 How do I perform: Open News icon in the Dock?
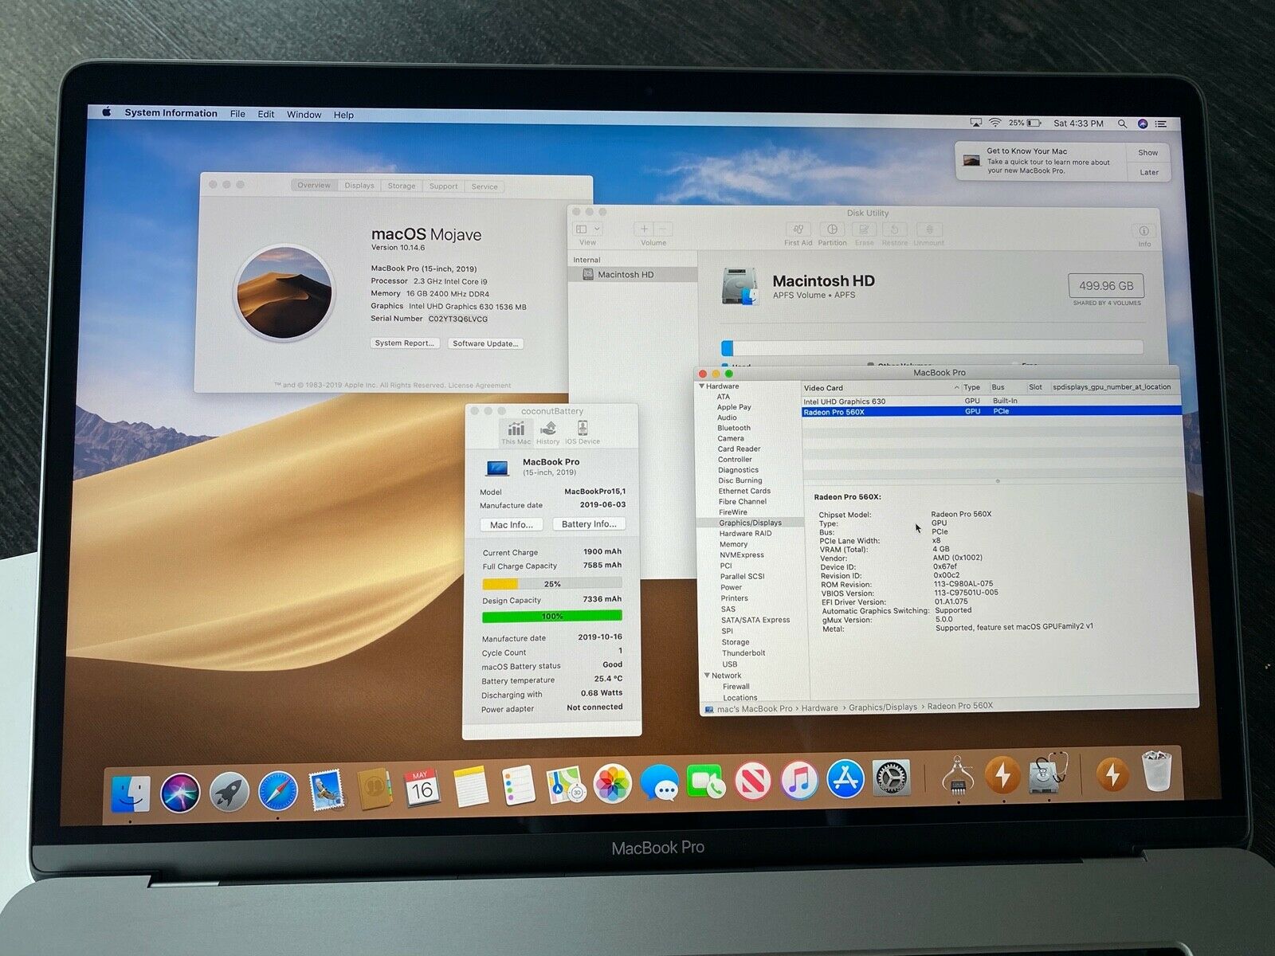(752, 782)
